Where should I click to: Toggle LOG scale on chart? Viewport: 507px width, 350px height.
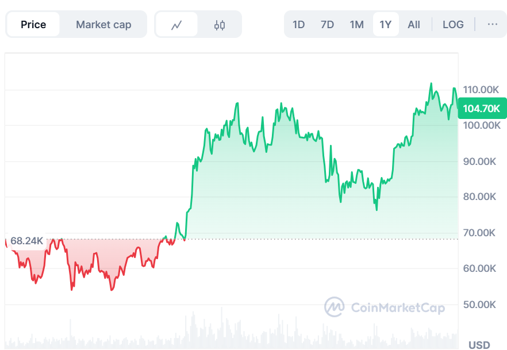click(x=453, y=25)
